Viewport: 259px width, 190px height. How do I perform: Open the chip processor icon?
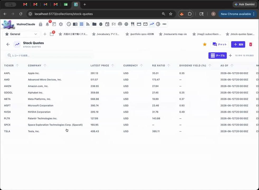(126, 24)
